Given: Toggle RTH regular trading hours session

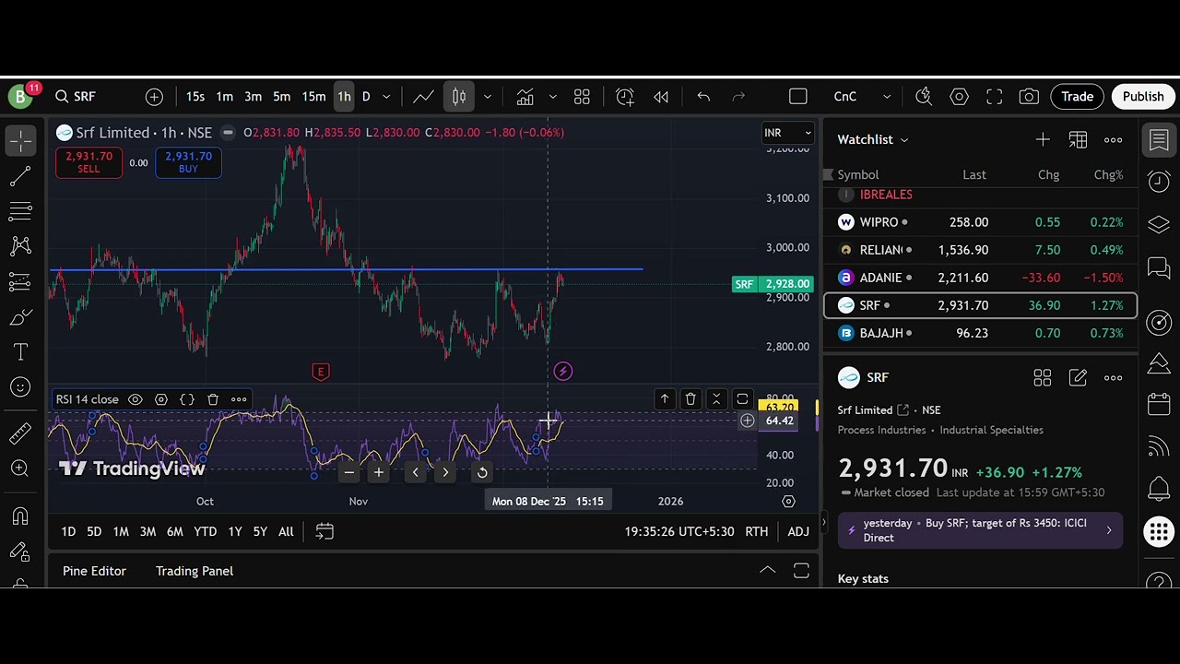Looking at the screenshot, I should tap(757, 531).
